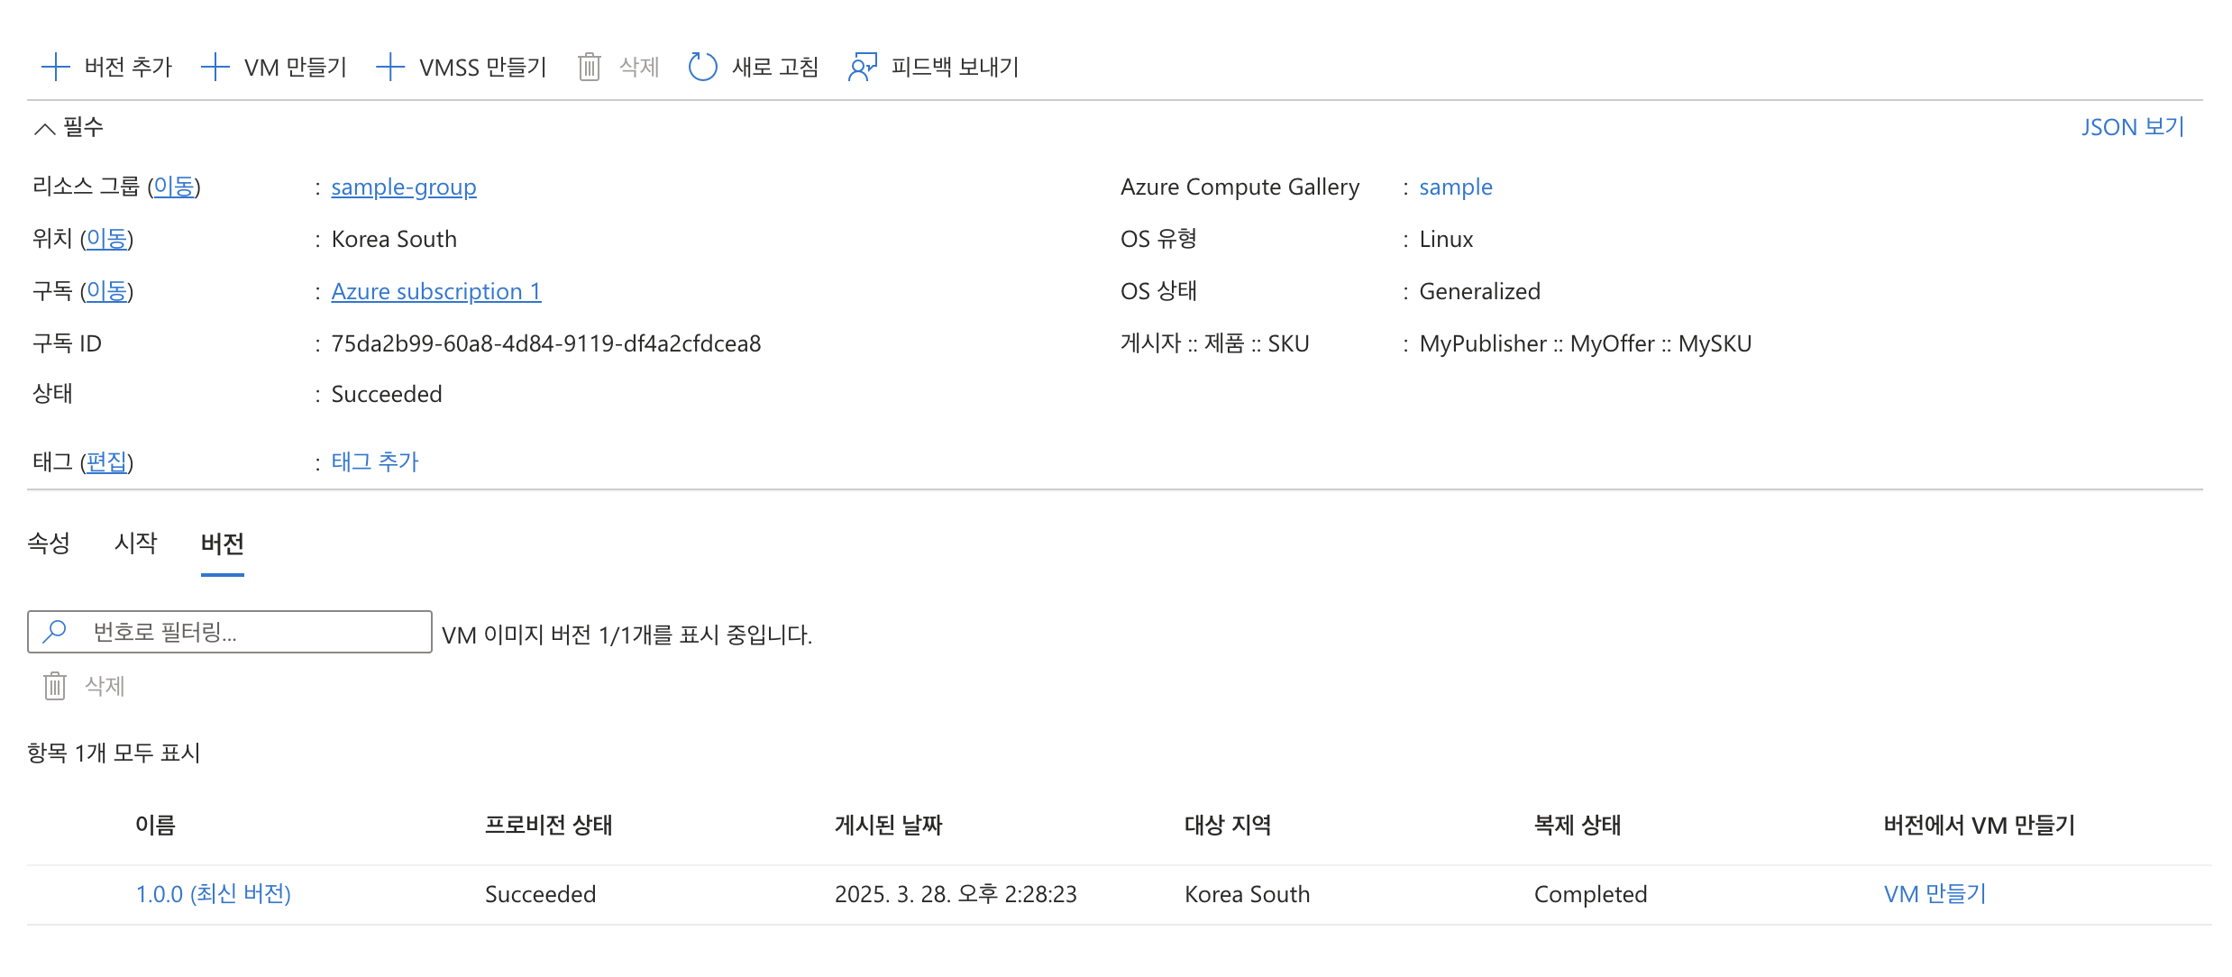2232x977 pixels.
Task: Open the JSON 보기 link
Action: click(x=2133, y=127)
